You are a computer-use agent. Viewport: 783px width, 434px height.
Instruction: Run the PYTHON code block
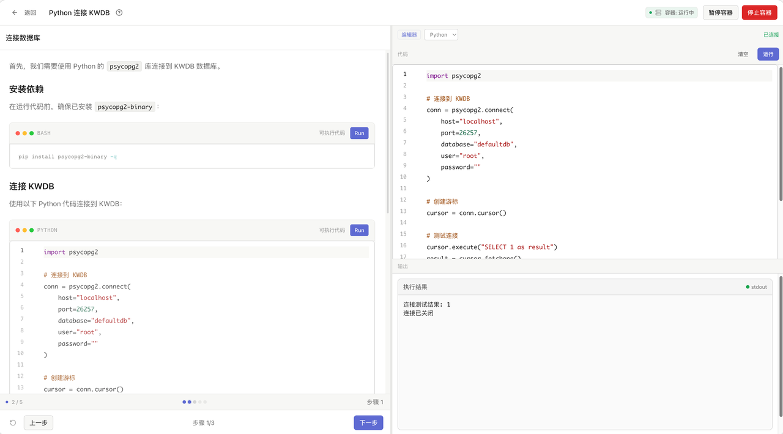coord(359,231)
